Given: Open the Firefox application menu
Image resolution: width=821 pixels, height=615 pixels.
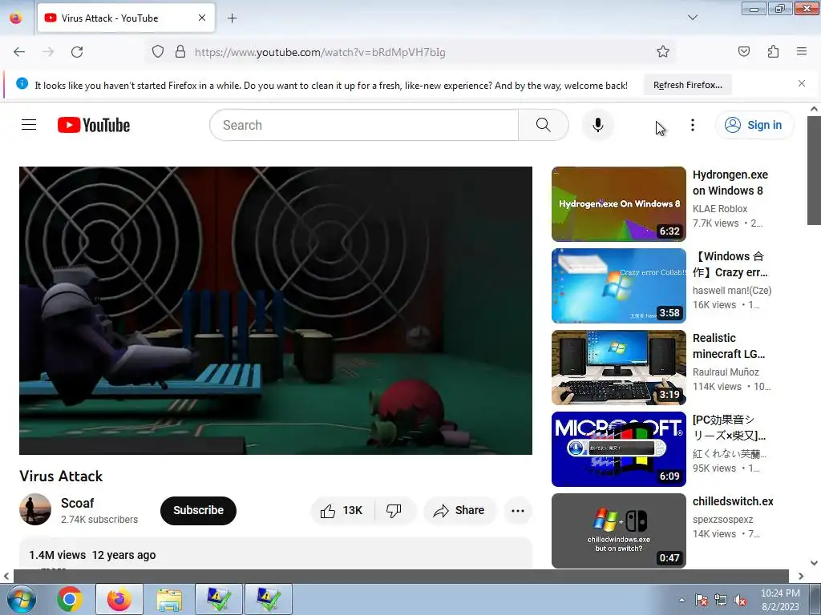Looking at the screenshot, I should (x=802, y=52).
